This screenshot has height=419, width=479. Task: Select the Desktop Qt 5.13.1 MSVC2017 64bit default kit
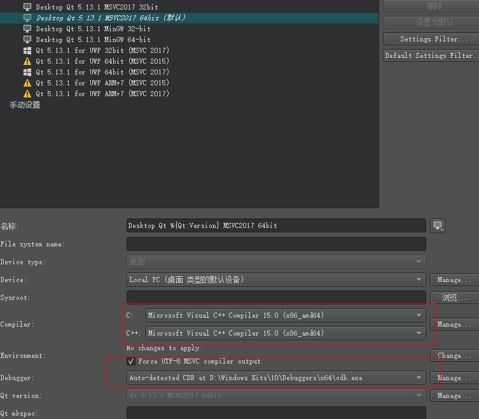[x=189, y=18]
